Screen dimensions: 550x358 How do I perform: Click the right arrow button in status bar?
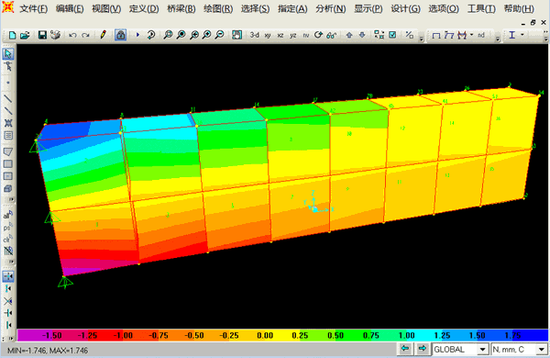pos(423,349)
